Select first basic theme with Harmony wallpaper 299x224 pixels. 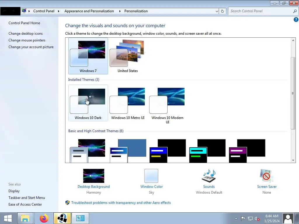pyautogui.click(x=88, y=151)
